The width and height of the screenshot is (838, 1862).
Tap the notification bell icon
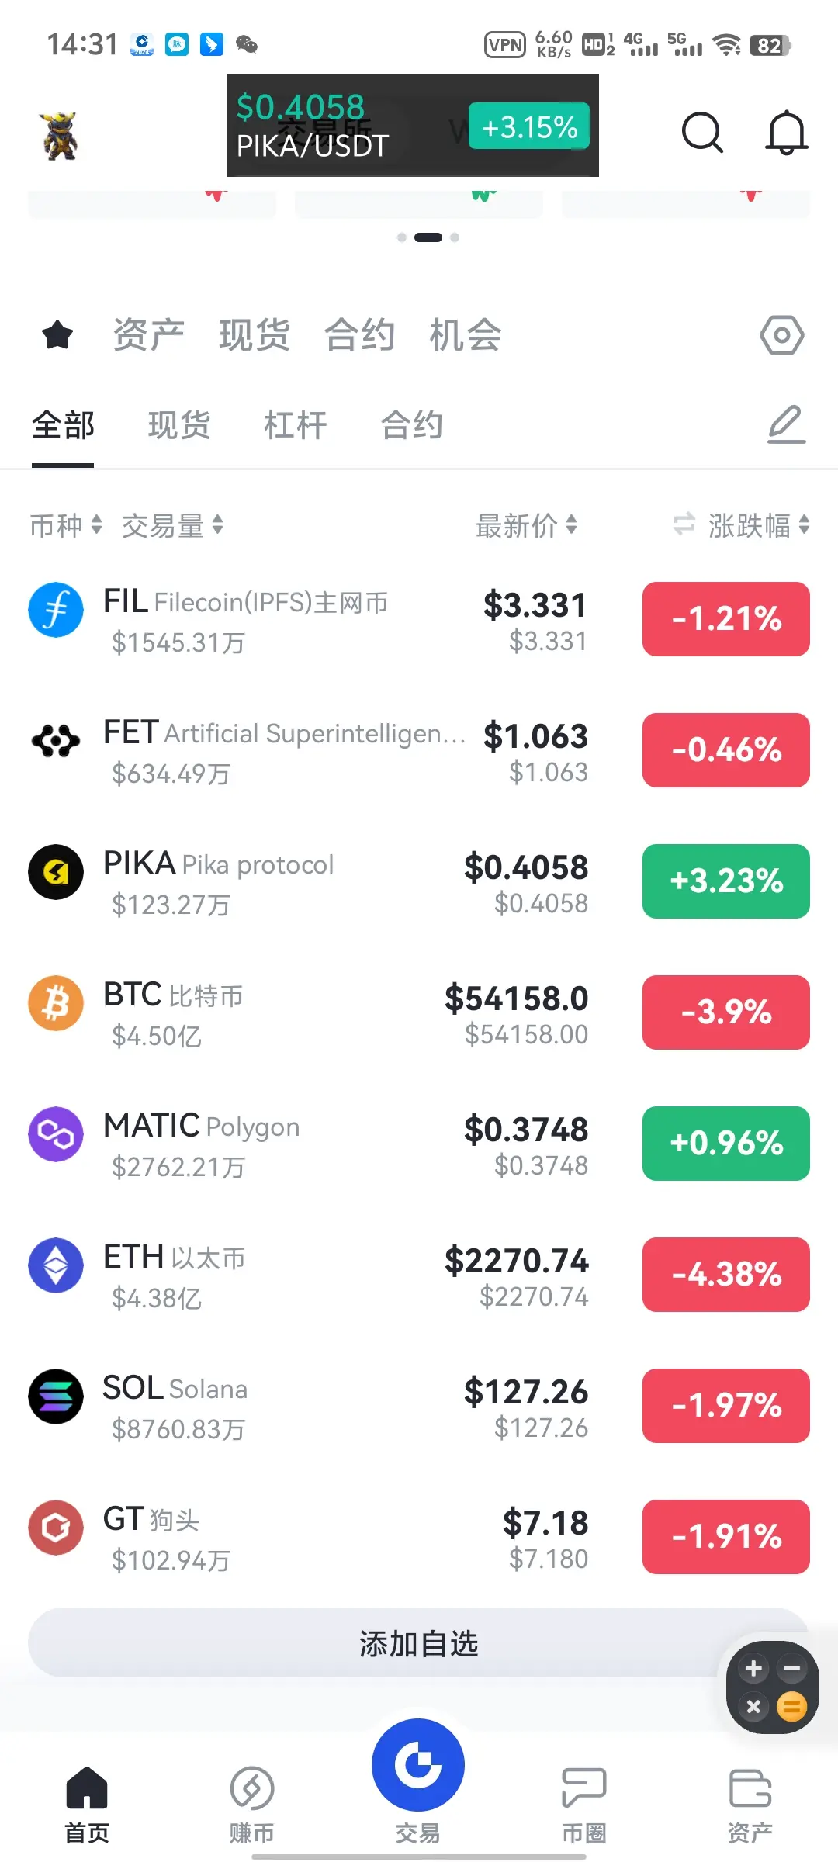[786, 133]
